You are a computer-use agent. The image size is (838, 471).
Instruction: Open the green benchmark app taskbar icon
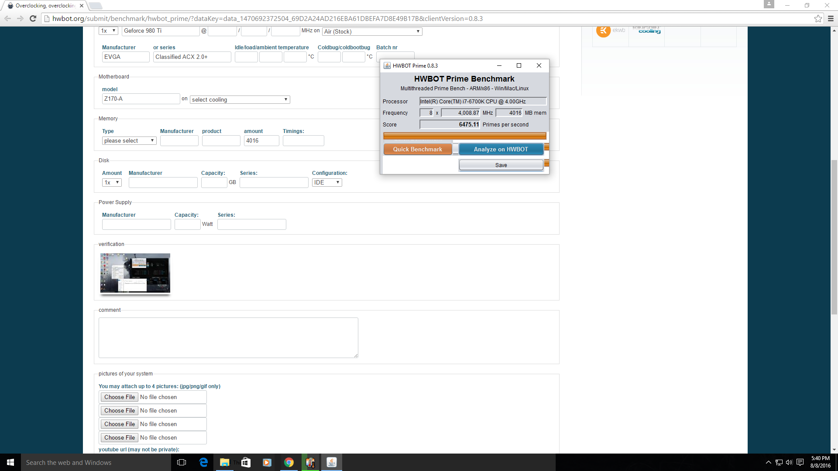(x=310, y=462)
